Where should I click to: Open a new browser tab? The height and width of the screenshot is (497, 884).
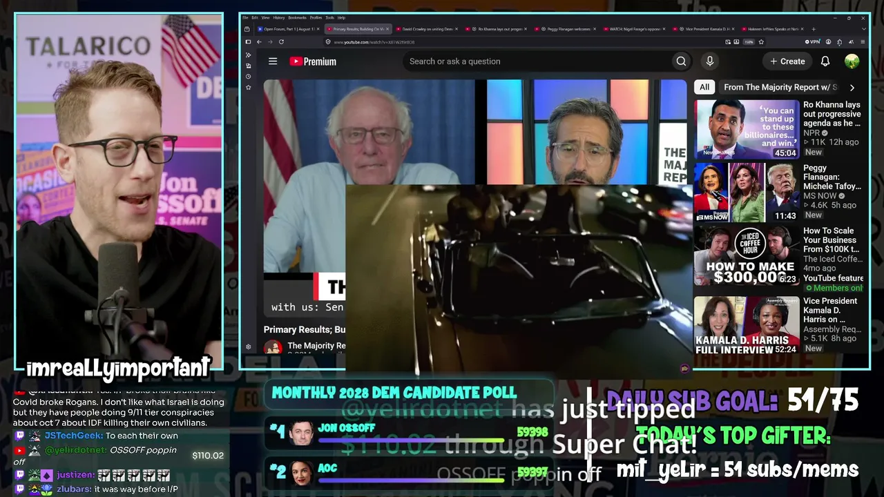tap(814, 29)
